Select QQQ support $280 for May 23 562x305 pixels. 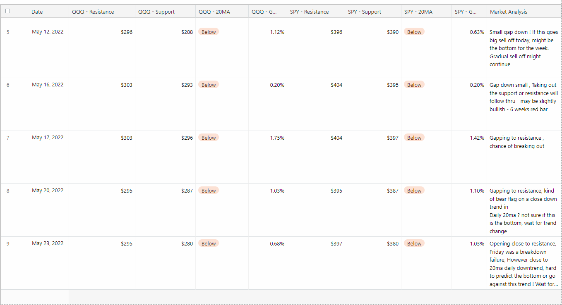click(x=187, y=243)
